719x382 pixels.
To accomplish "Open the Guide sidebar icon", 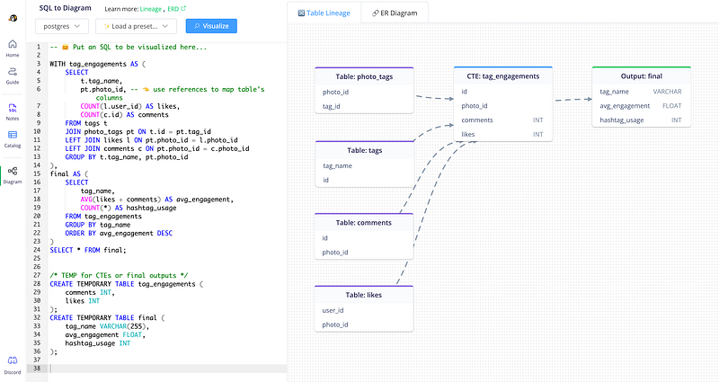I will (x=13, y=76).
